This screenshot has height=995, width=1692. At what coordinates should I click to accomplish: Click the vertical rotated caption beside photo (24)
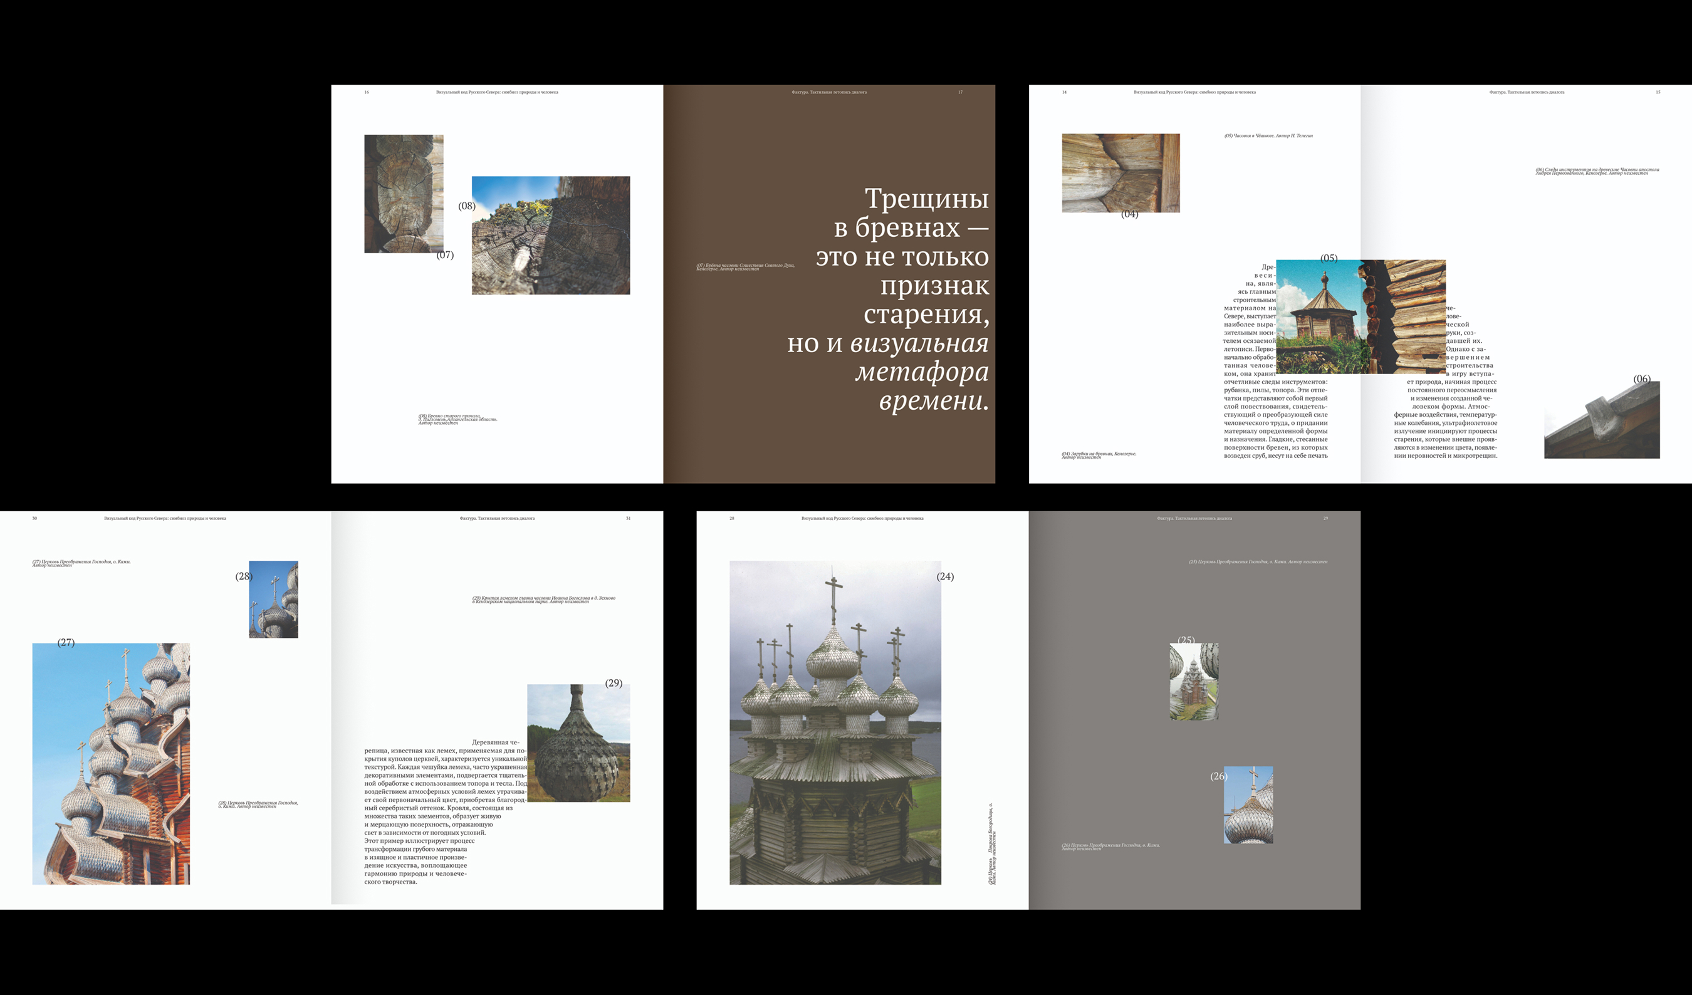(993, 843)
